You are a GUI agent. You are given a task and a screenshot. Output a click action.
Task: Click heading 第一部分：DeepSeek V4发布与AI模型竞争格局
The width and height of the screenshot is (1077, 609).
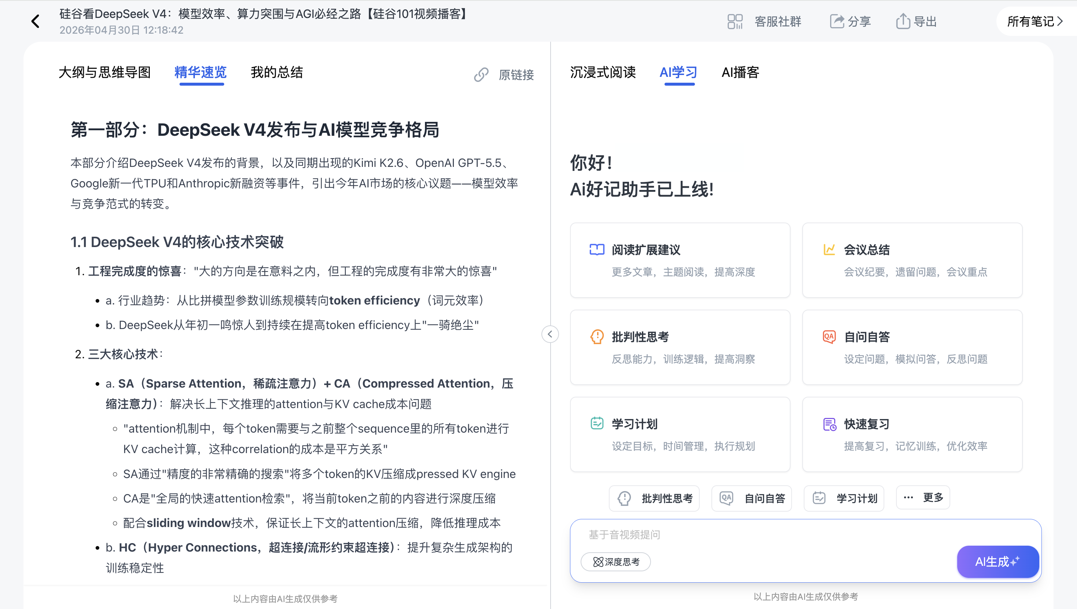255,130
